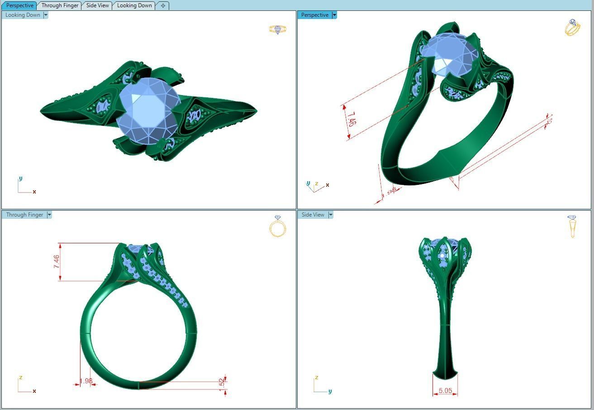Open the Side View viewport dropdown arrow
The image size is (594, 410).
[331, 215]
